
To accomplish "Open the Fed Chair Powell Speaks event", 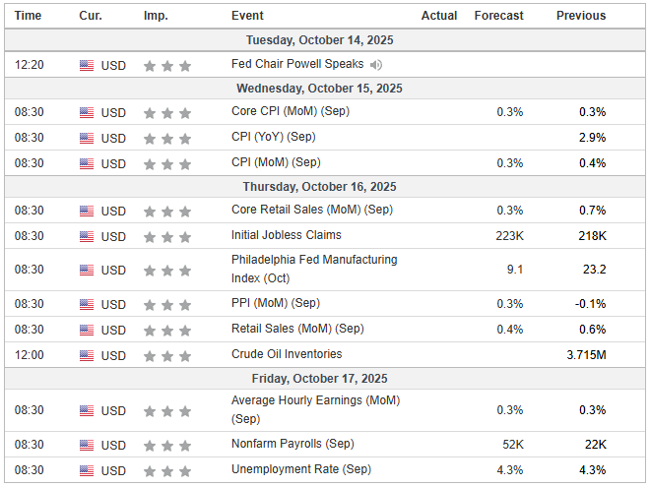I will point(297,65).
